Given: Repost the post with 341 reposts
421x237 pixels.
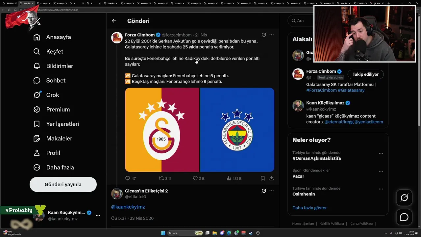Looking at the screenshot, I should click(165, 178).
